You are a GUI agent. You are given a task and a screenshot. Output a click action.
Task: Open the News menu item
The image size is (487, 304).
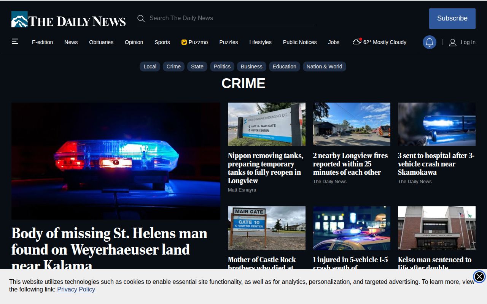click(71, 42)
